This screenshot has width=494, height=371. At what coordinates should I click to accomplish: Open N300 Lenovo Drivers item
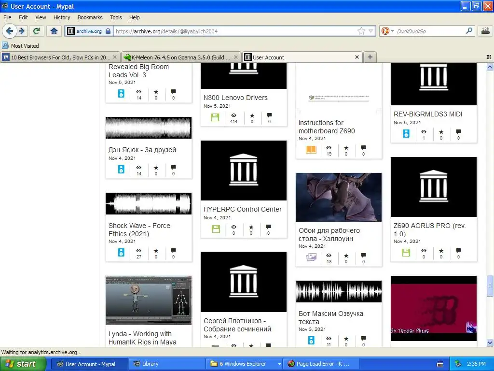(235, 98)
